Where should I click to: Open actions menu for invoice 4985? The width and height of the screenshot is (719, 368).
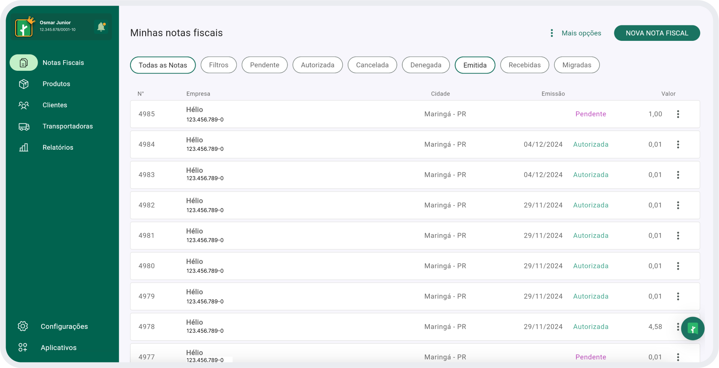[x=678, y=114]
